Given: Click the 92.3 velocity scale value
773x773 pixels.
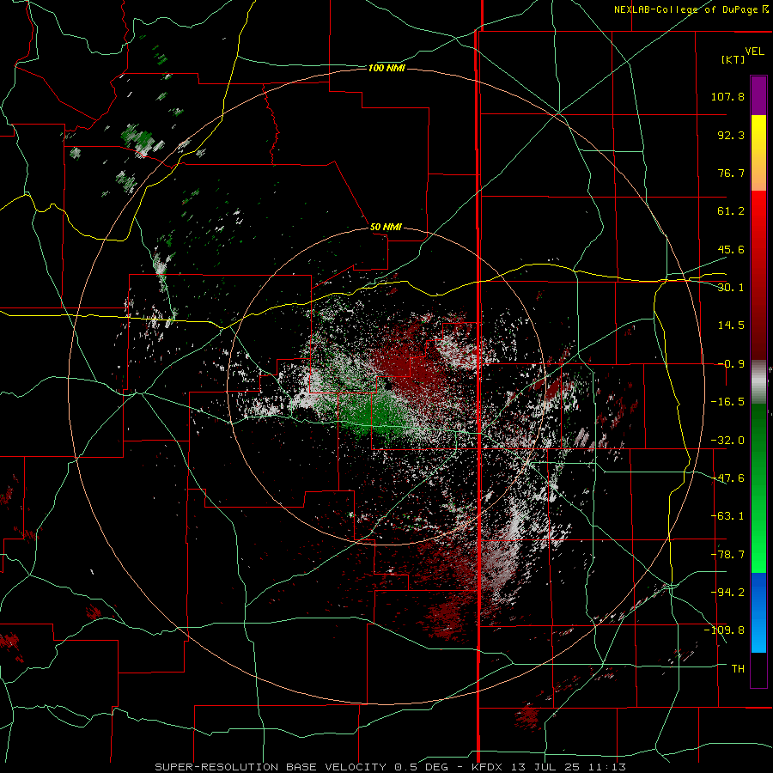Looking at the screenshot, I should pyautogui.click(x=731, y=135).
